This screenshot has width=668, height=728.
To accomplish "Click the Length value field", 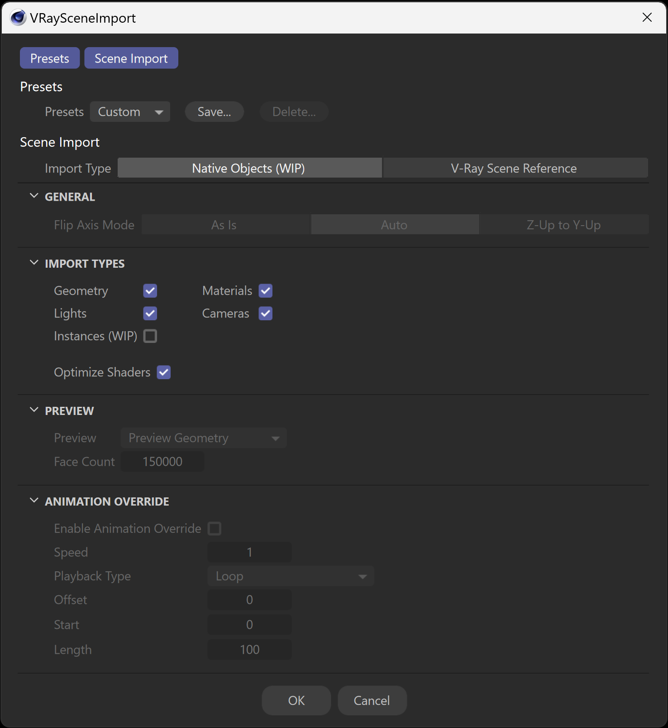I will tap(249, 650).
